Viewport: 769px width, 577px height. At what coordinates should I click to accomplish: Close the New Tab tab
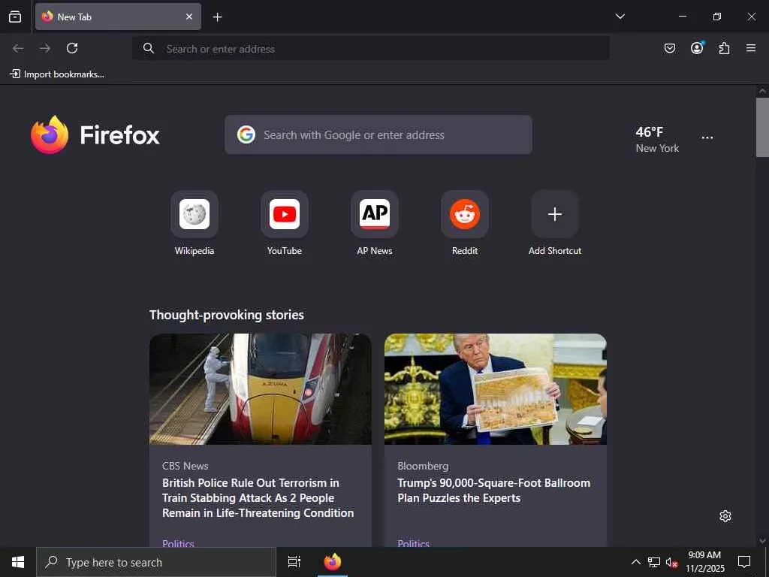189,17
